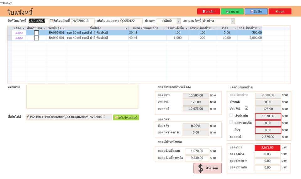This screenshot has width=301, height=179.
Task: Exit using the red ออก button
Action: pos(280,12)
